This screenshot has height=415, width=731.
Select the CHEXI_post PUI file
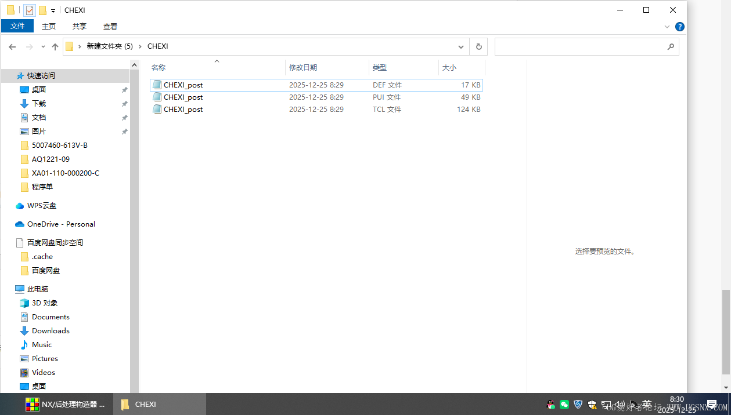316,97
